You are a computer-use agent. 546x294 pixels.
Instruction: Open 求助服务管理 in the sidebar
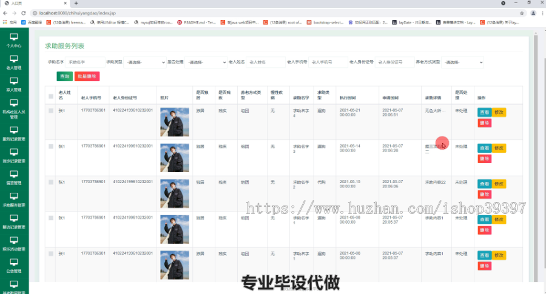(14, 200)
